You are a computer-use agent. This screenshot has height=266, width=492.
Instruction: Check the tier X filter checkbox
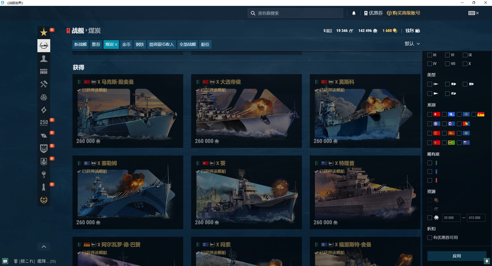click(465, 64)
